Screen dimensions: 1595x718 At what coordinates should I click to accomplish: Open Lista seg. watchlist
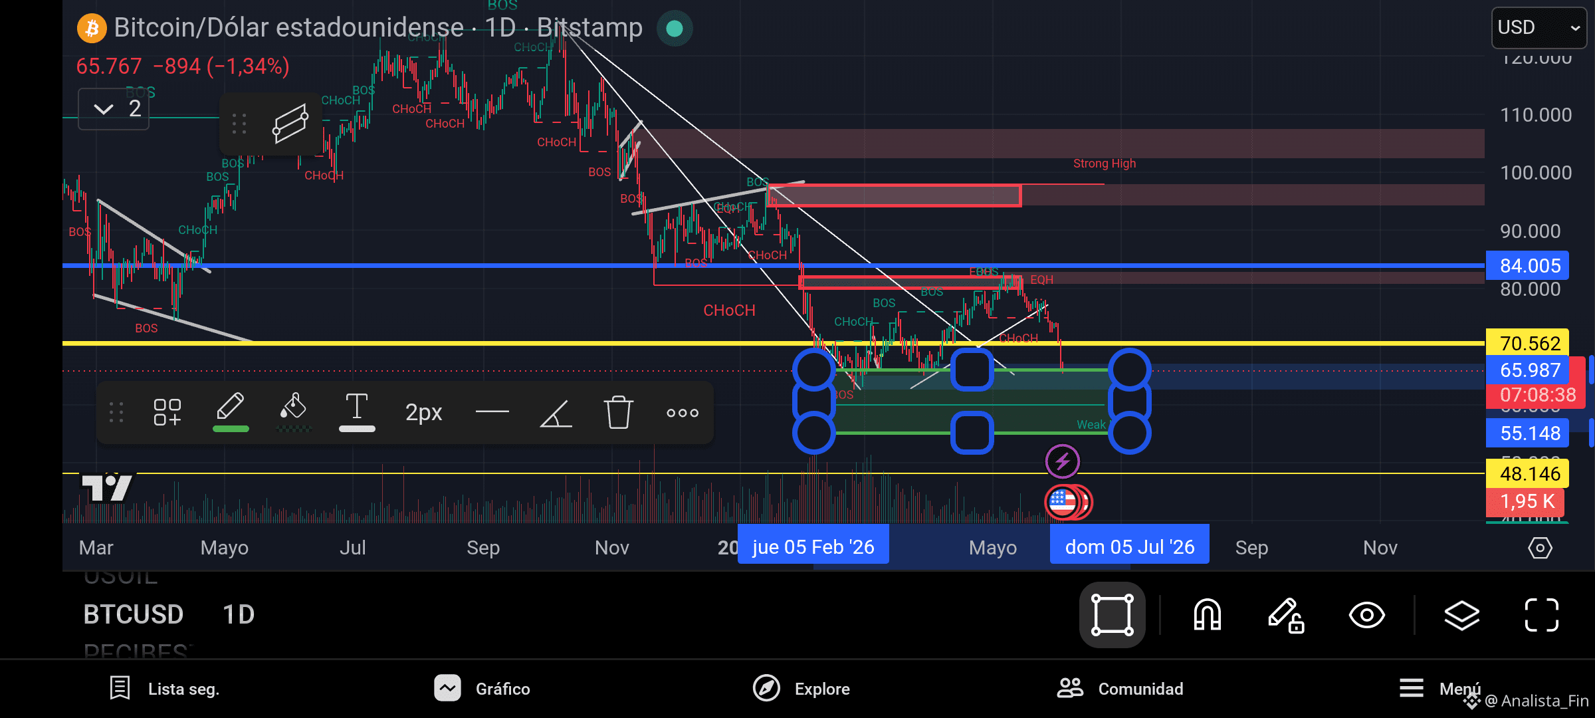click(x=164, y=689)
